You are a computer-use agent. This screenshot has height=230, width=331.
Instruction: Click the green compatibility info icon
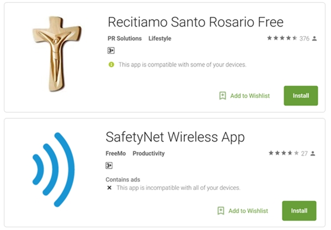click(x=110, y=64)
